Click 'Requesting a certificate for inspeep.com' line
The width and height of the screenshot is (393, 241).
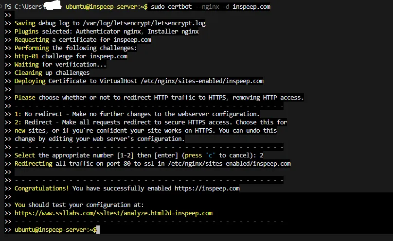[83, 40]
